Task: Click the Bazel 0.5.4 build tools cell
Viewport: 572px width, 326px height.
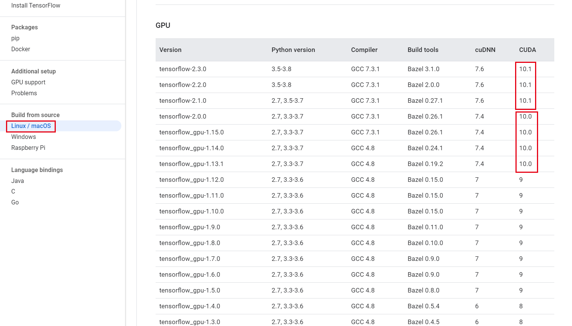Action: [x=424, y=306]
